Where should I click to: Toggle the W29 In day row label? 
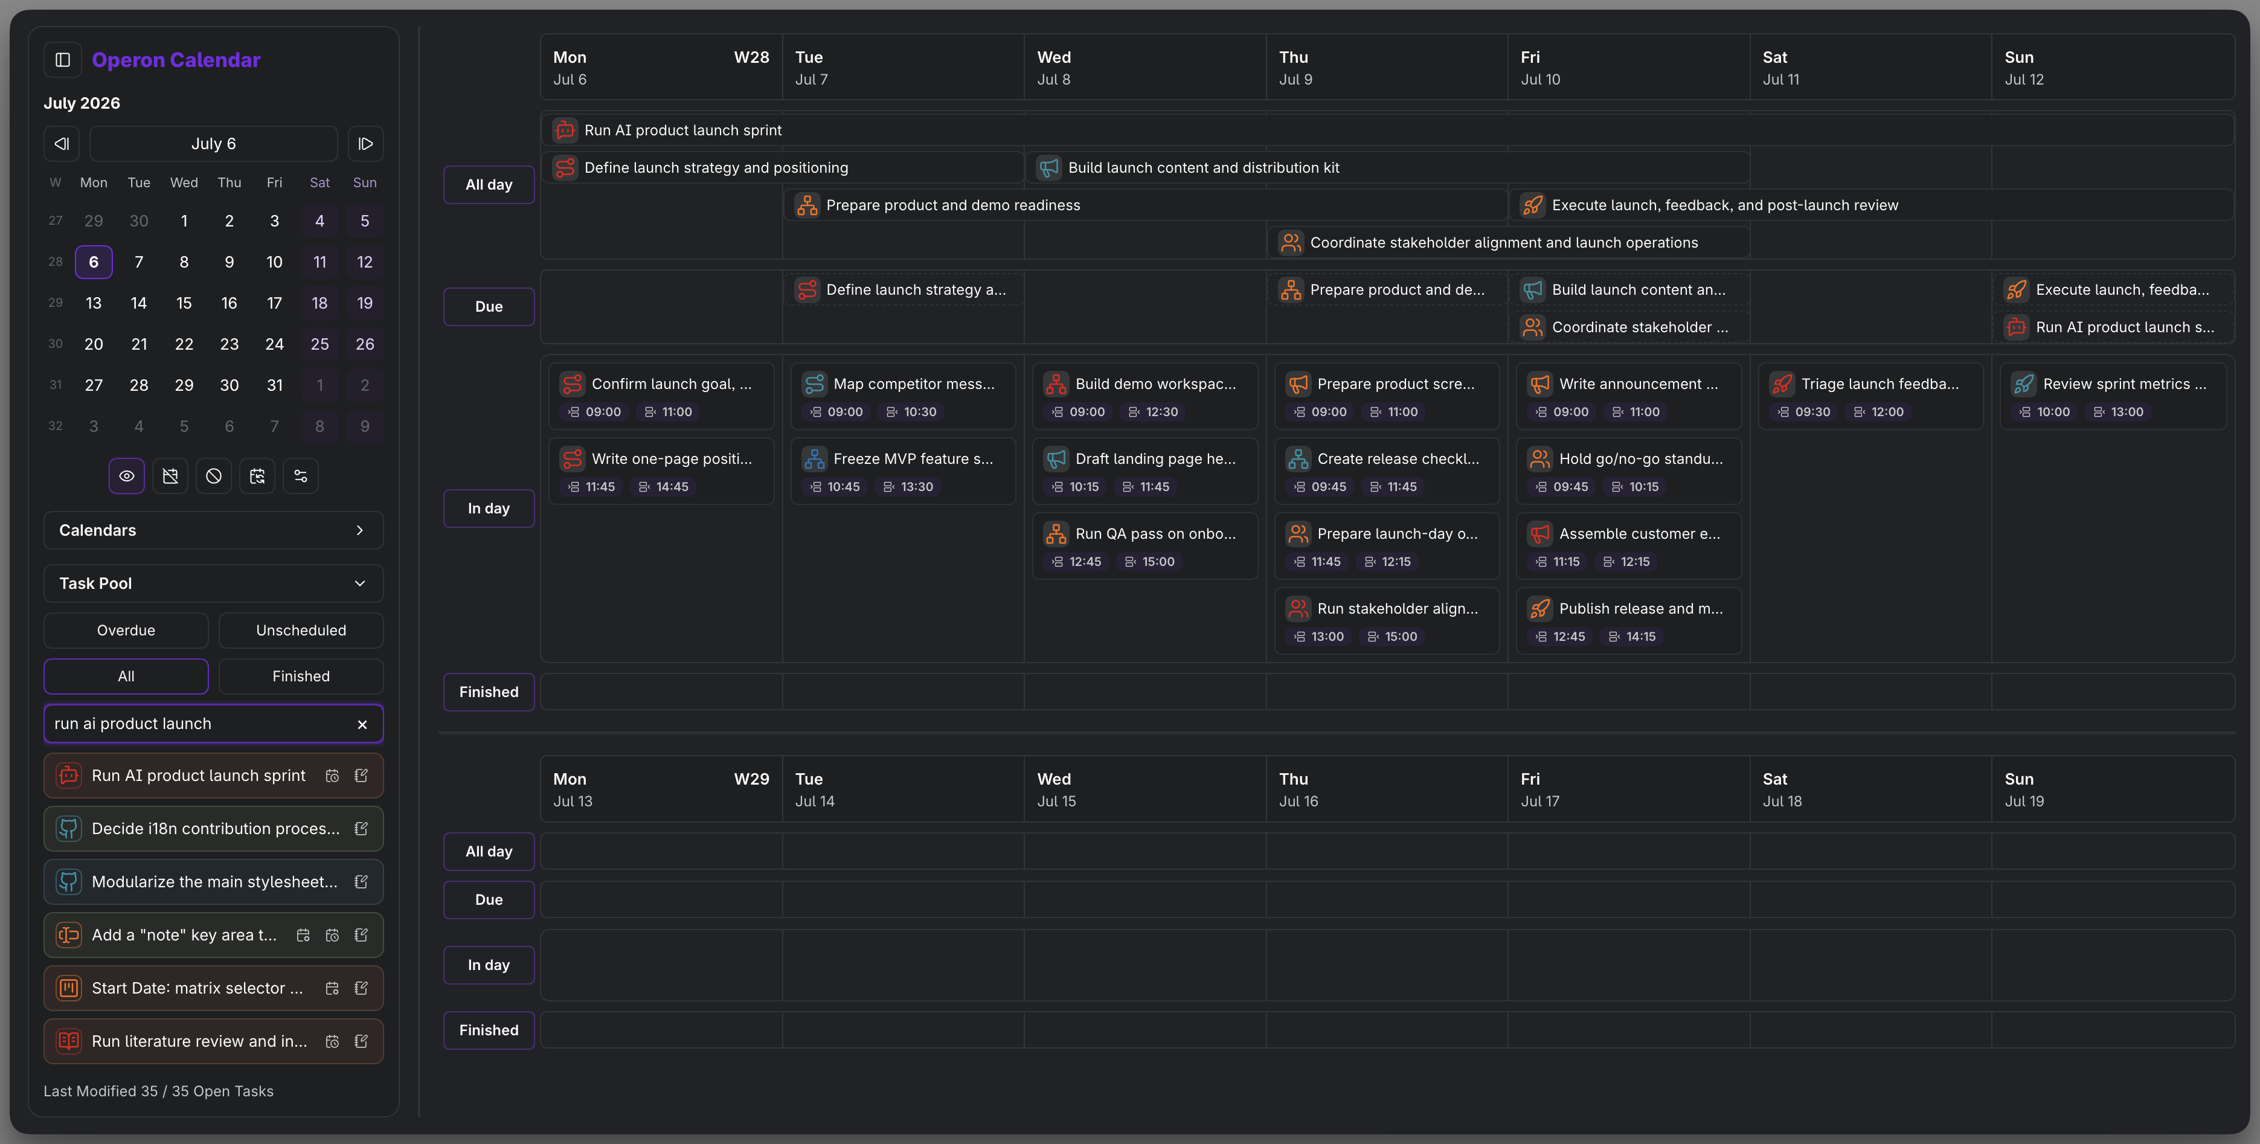coord(489,965)
